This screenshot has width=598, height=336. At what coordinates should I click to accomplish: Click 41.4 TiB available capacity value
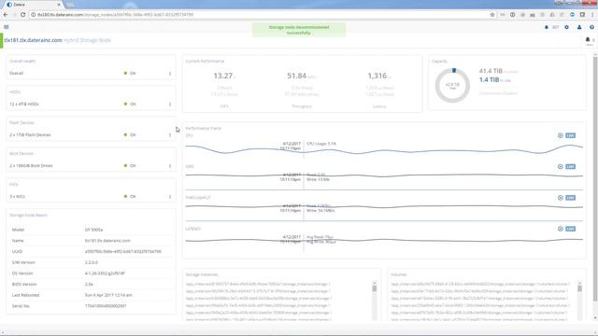(x=491, y=71)
